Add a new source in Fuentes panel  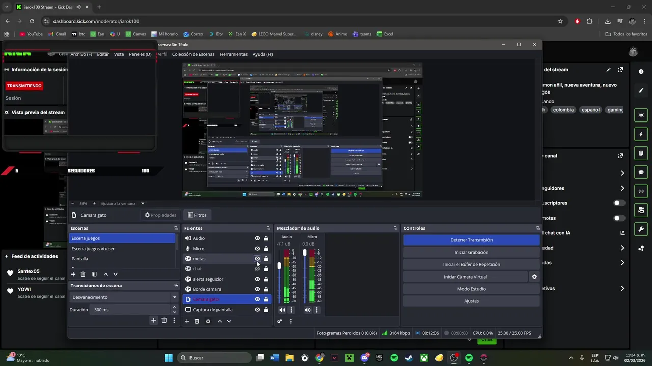pyautogui.click(x=187, y=321)
